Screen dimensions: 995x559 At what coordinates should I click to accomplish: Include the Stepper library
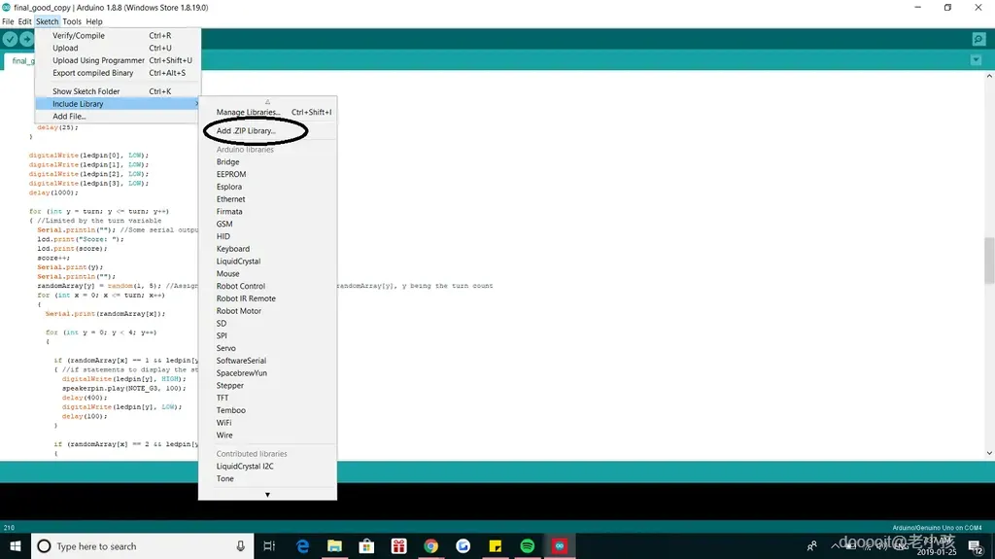coord(267,386)
